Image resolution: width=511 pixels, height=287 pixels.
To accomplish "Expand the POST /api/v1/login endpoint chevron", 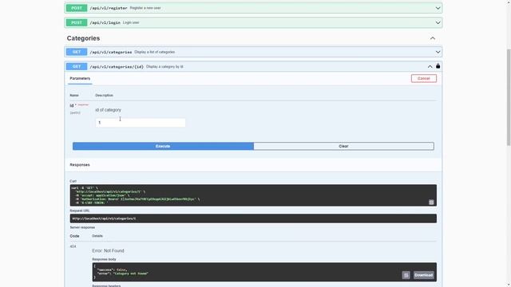I will tap(438, 23).
